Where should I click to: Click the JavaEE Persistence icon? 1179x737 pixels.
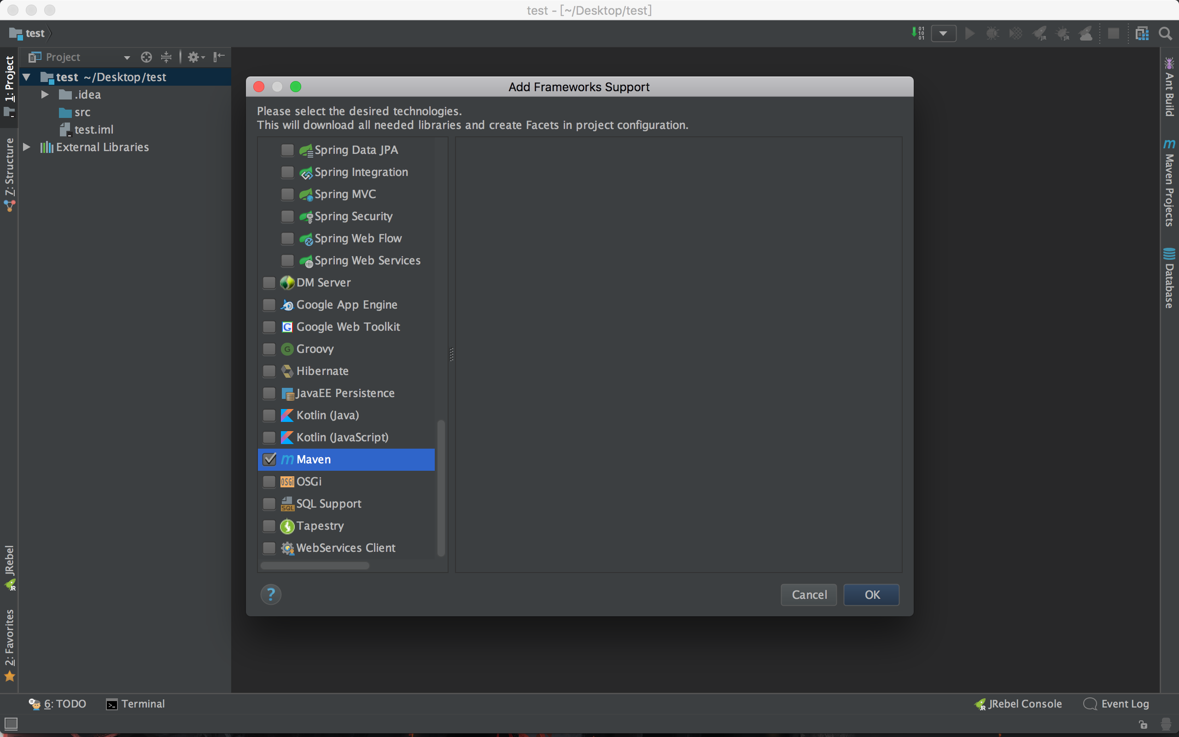click(x=287, y=393)
